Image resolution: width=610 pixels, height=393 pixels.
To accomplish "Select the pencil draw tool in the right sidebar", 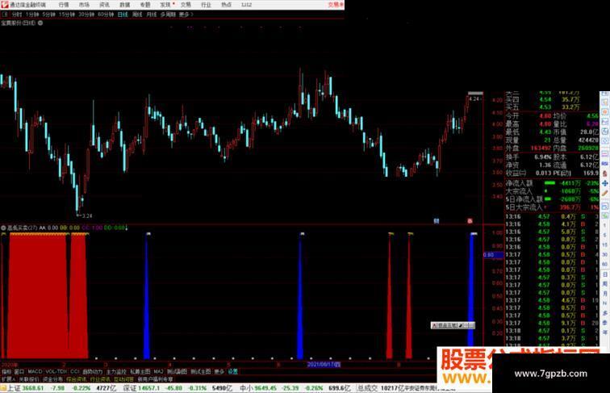I will [x=605, y=193].
